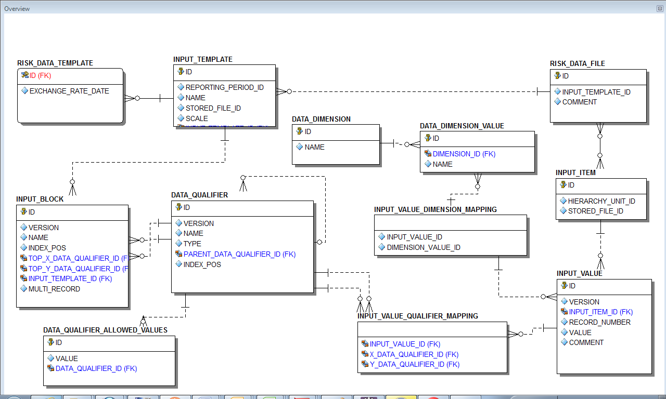
Task: Click the diamond icon beside MULTI_RECORD
Action: pos(23,289)
